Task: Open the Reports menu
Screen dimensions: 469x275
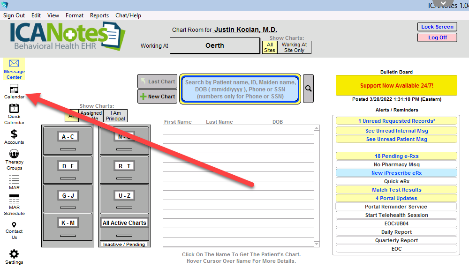Action: [x=99, y=15]
